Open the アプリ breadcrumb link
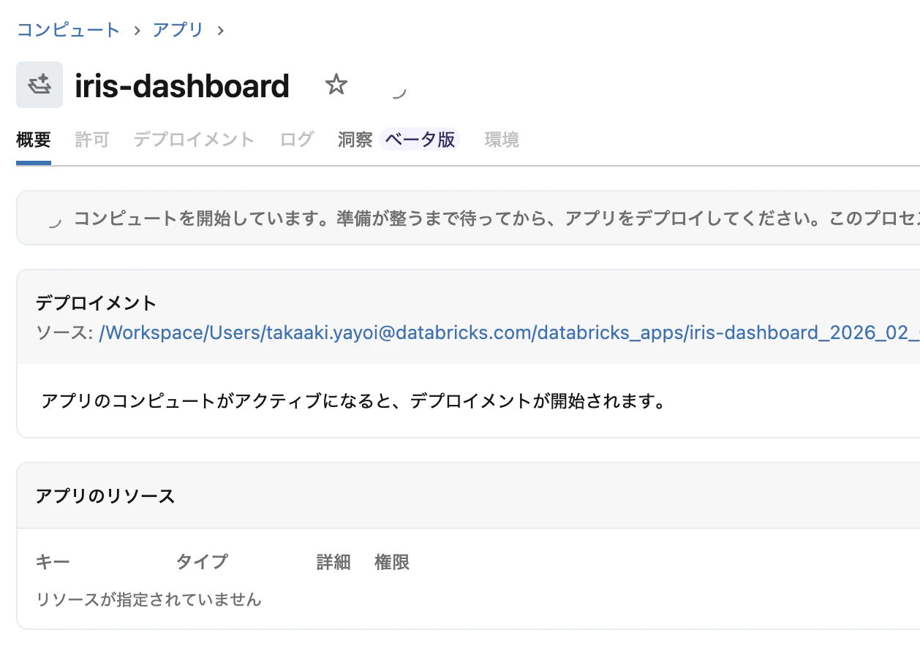920x646 pixels. click(x=177, y=30)
